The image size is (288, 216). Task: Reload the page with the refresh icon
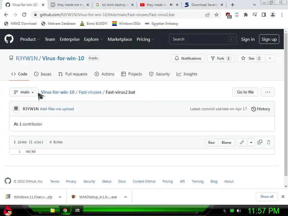coord(24,15)
